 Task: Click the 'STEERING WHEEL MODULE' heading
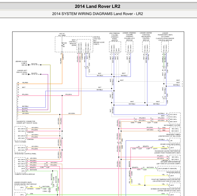pyautogui.click(x=114, y=39)
